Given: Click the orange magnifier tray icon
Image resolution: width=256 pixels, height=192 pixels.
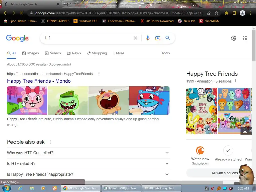Looking at the screenshot, I should (218, 188).
